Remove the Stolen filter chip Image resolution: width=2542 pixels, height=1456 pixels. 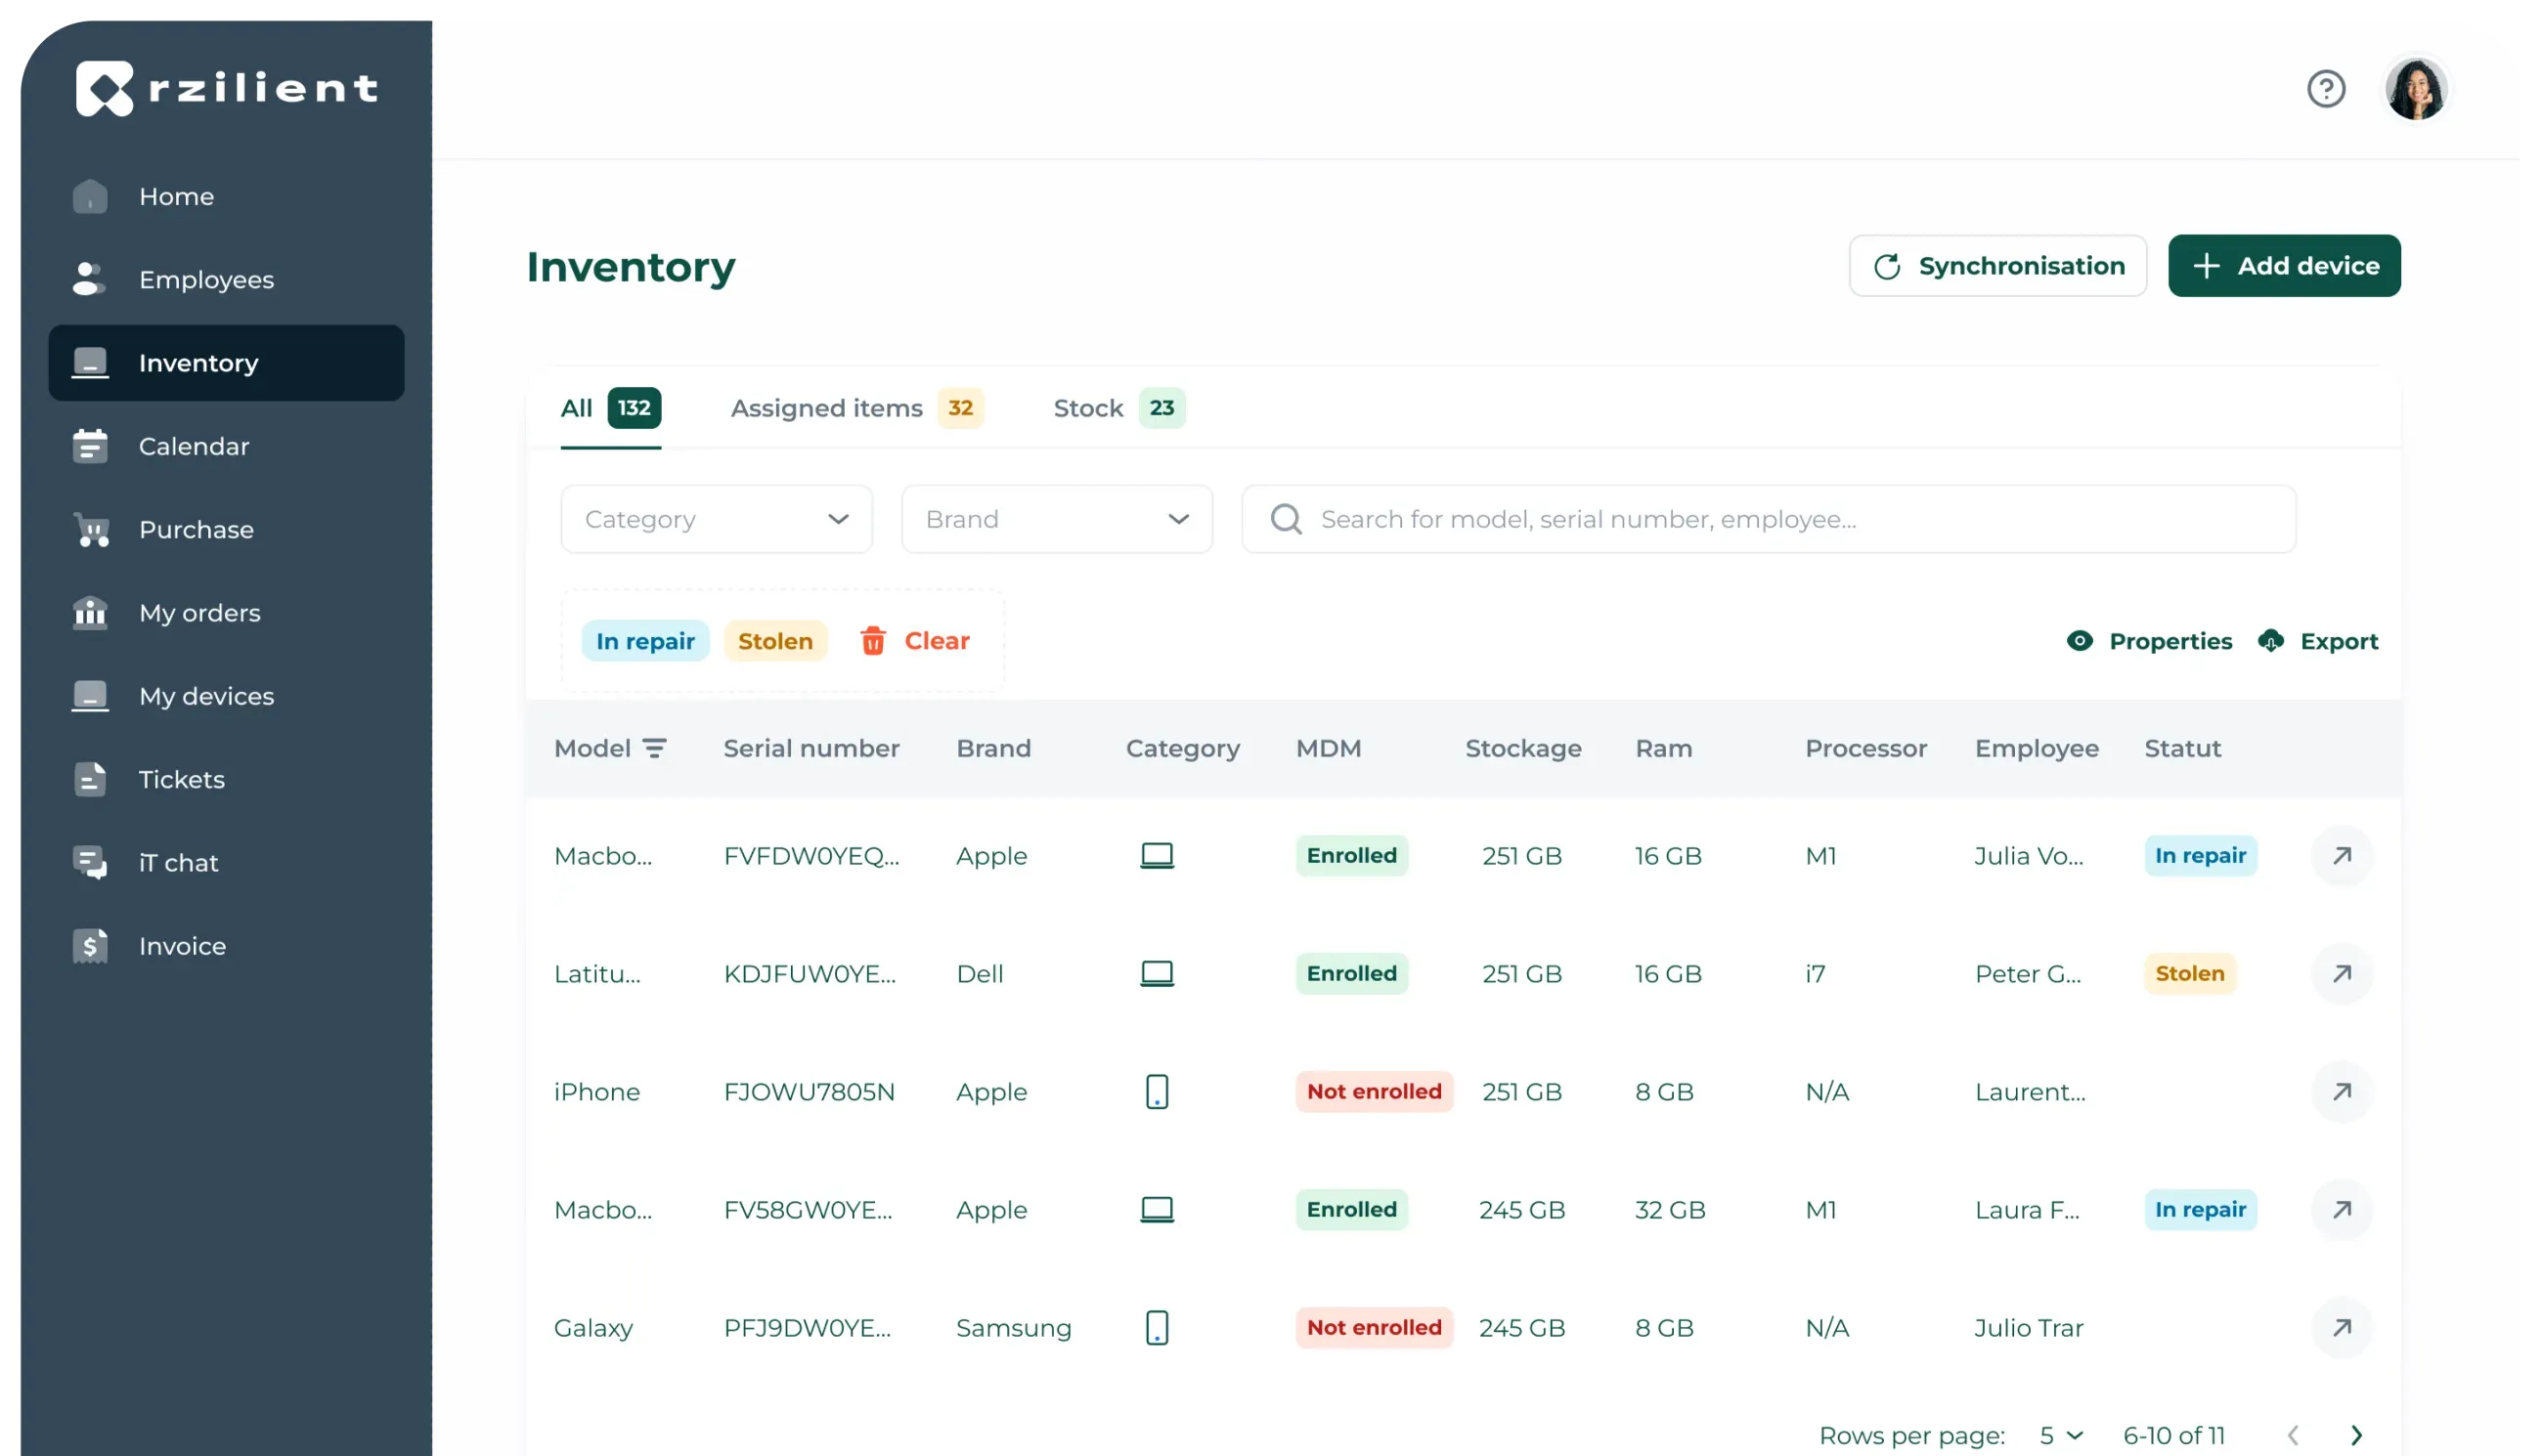[x=775, y=641]
